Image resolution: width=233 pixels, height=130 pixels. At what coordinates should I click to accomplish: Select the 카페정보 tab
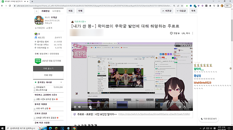45,11
